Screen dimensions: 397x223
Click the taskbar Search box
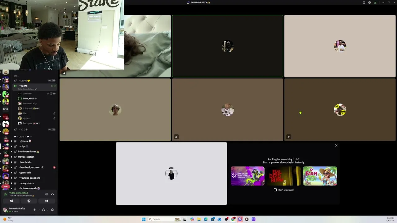[x=164, y=219]
